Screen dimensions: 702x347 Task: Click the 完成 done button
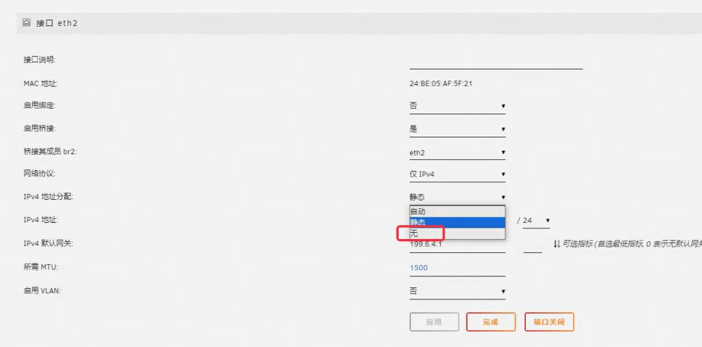[x=491, y=322]
